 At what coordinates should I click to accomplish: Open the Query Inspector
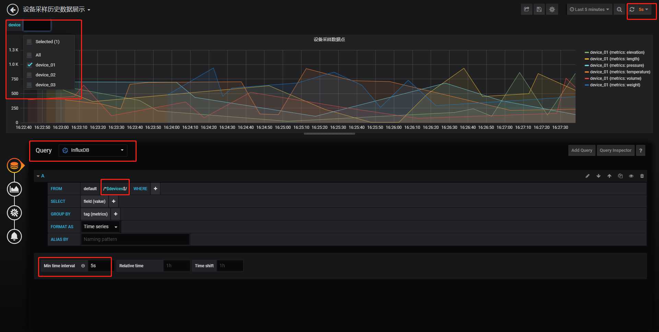pyautogui.click(x=615, y=150)
